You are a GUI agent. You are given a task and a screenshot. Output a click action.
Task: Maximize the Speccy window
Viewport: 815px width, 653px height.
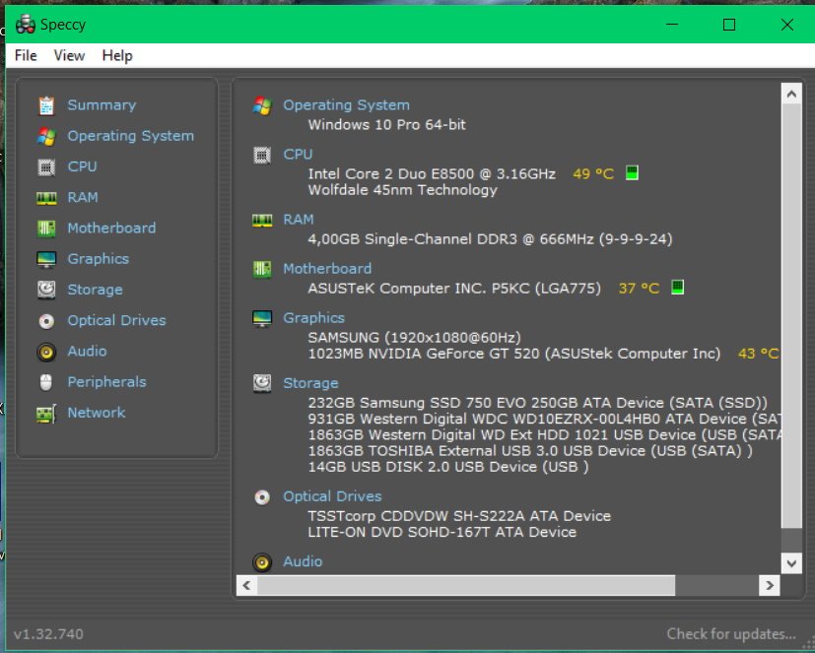coord(728,24)
